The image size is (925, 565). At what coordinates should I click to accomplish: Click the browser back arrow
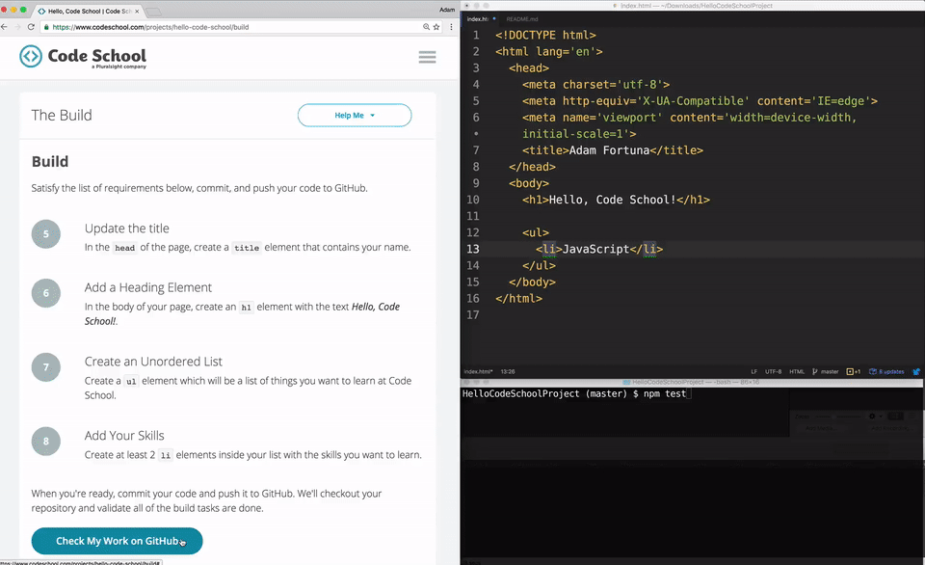coord(4,27)
